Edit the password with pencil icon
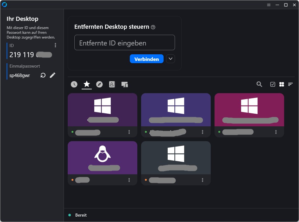Viewport: 299px width, 222px height. [53, 75]
